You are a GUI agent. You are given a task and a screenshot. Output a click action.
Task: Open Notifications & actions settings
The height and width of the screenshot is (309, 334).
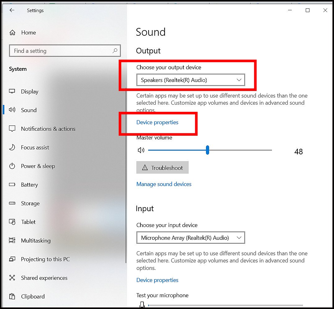click(48, 129)
